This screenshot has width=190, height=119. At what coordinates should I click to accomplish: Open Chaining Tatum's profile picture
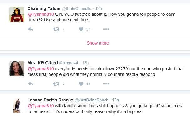(x=17, y=14)
